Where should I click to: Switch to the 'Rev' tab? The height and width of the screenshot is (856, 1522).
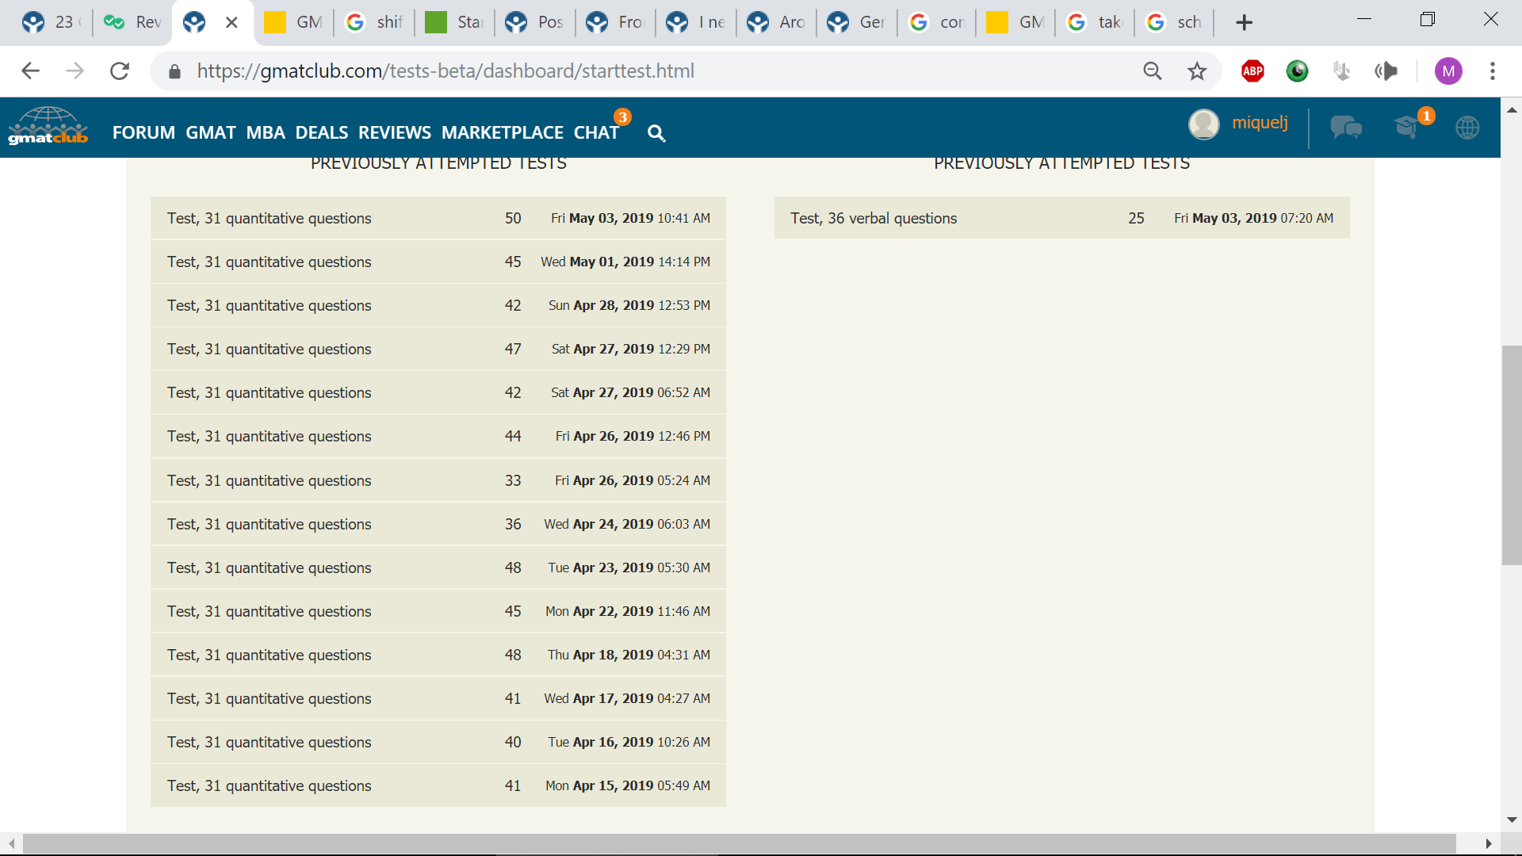(133, 23)
